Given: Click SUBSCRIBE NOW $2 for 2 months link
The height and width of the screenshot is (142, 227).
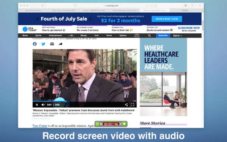Looking at the screenshot, I should pyautogui.click(x=189, y=29).
